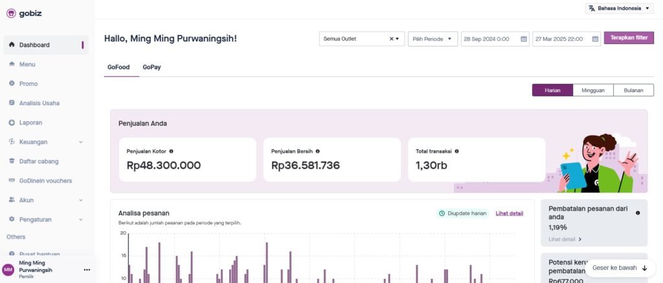
Task: Click the Penjualan Anda heading
Action: pyautogui.click(x=142, y=123)
